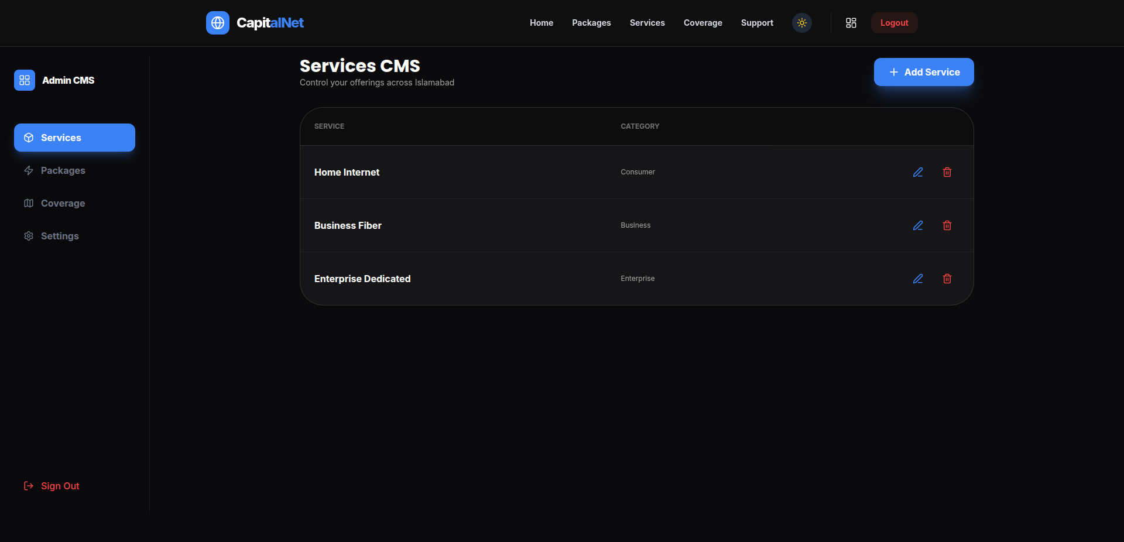Image resolution: width=1124 pixels, height=542 pixels.
Task: Delete the Home Internet service
Action: click(947, 172)
